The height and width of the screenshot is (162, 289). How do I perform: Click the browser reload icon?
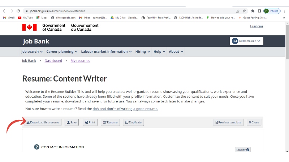coord(18,11)
